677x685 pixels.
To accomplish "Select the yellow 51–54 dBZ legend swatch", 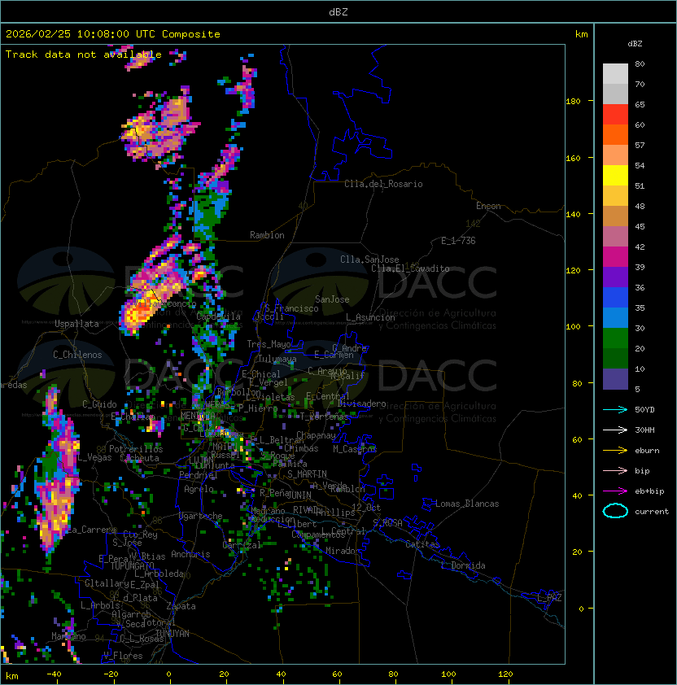I will (615, 175).
